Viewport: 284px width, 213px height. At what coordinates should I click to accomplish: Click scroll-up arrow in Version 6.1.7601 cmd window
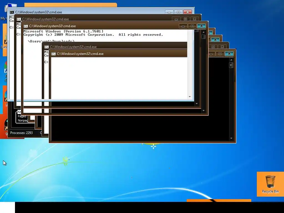204,32
